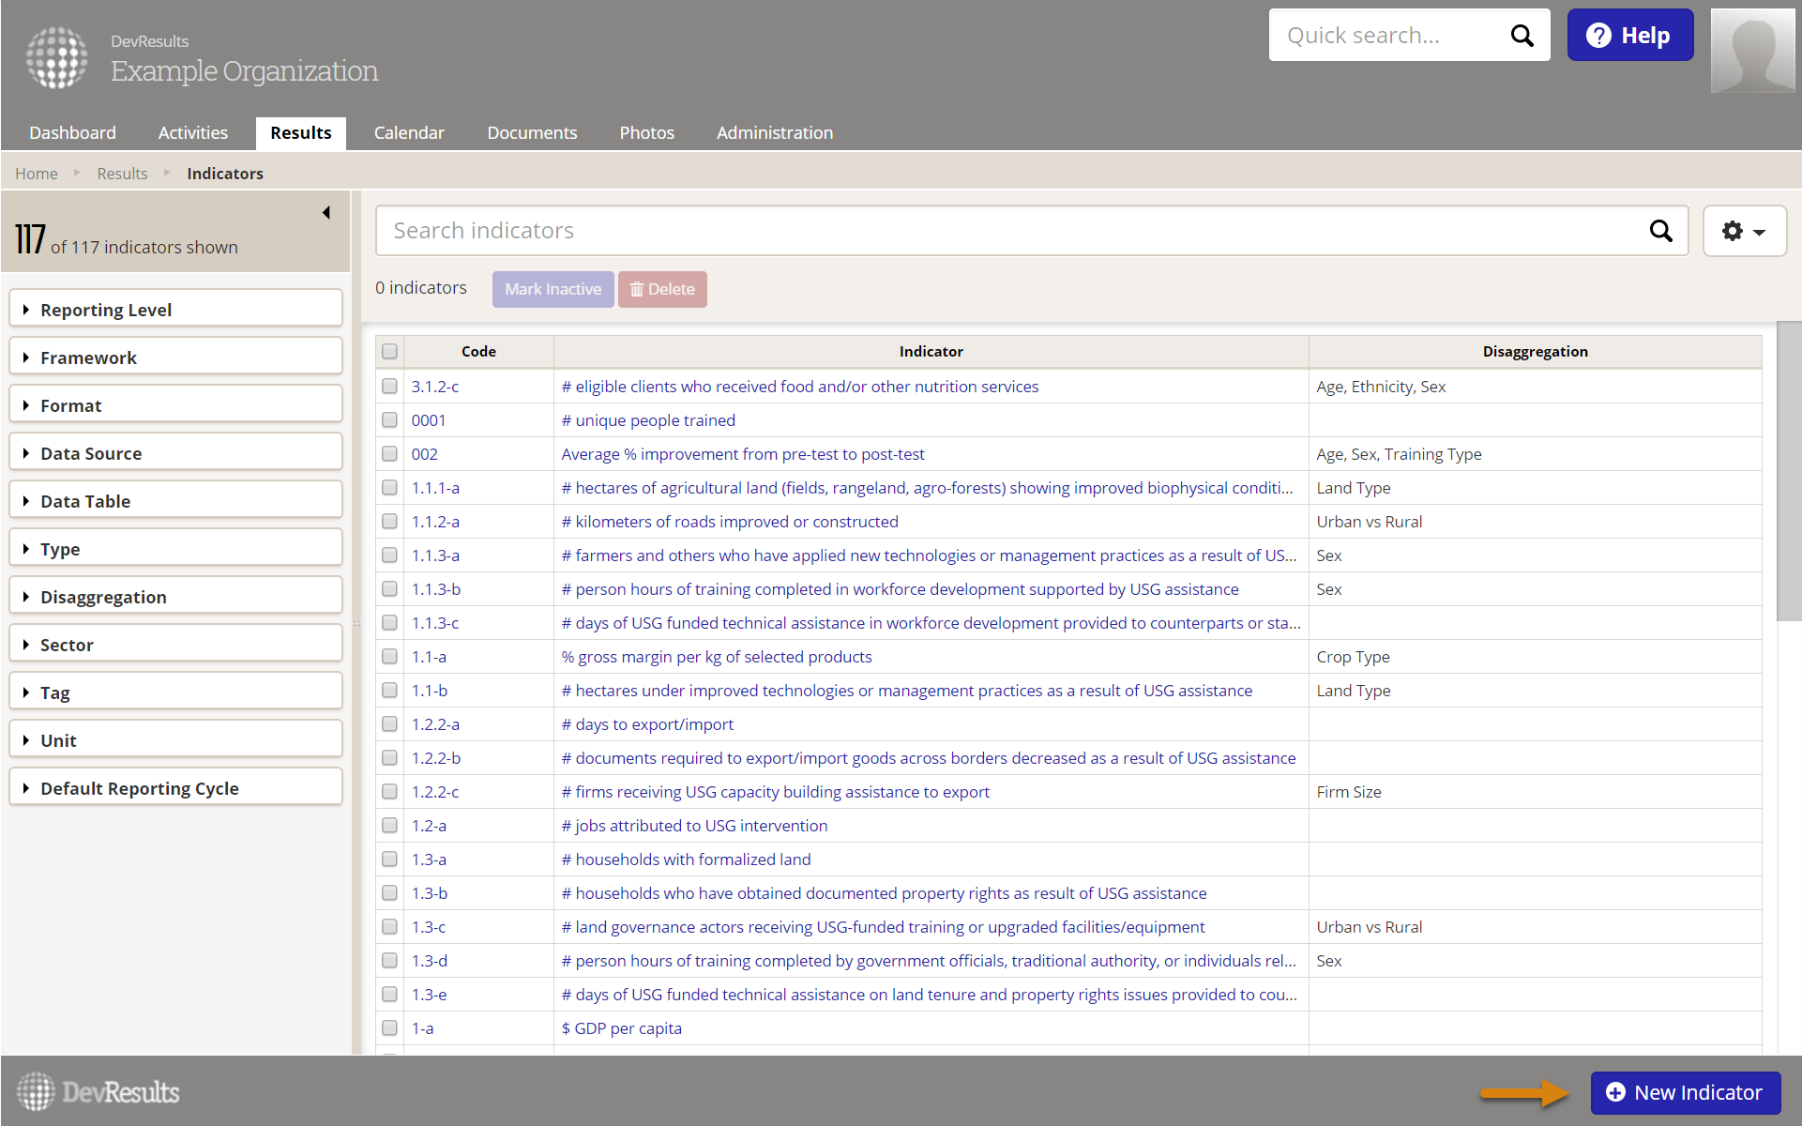Click into the Search indicators field
The image size is (1802, 1126).
pos(1013,231)
